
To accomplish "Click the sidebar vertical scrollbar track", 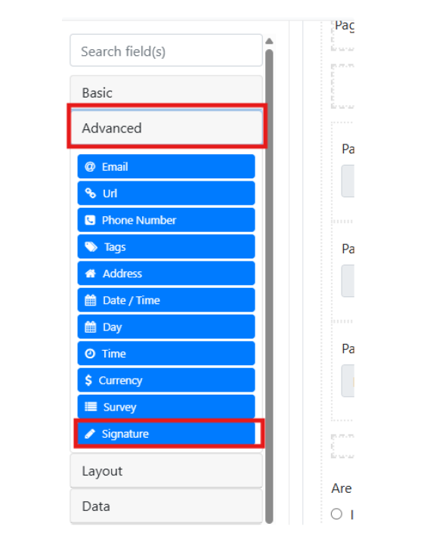I will pyautogui.click(x=270, y=286).
